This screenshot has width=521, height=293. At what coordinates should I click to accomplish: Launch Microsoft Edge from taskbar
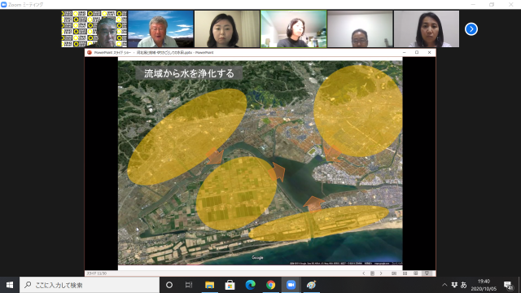(250, 285)
